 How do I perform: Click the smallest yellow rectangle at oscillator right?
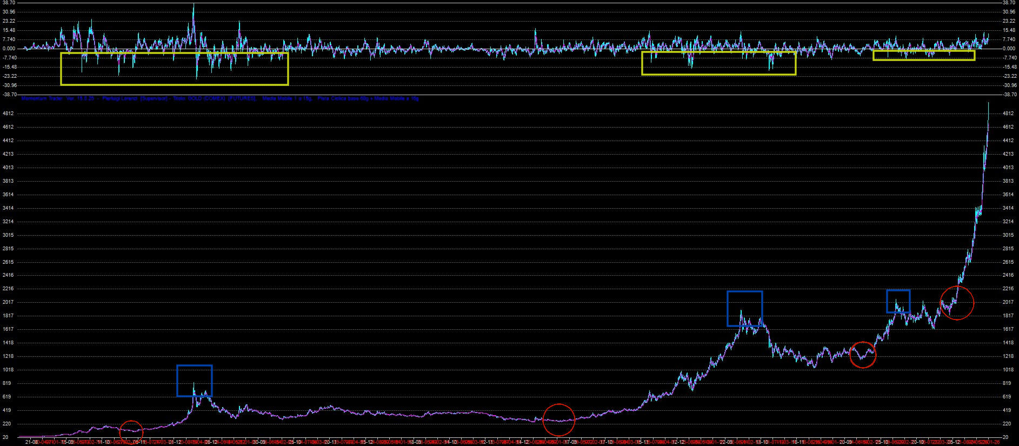[923, 55]
